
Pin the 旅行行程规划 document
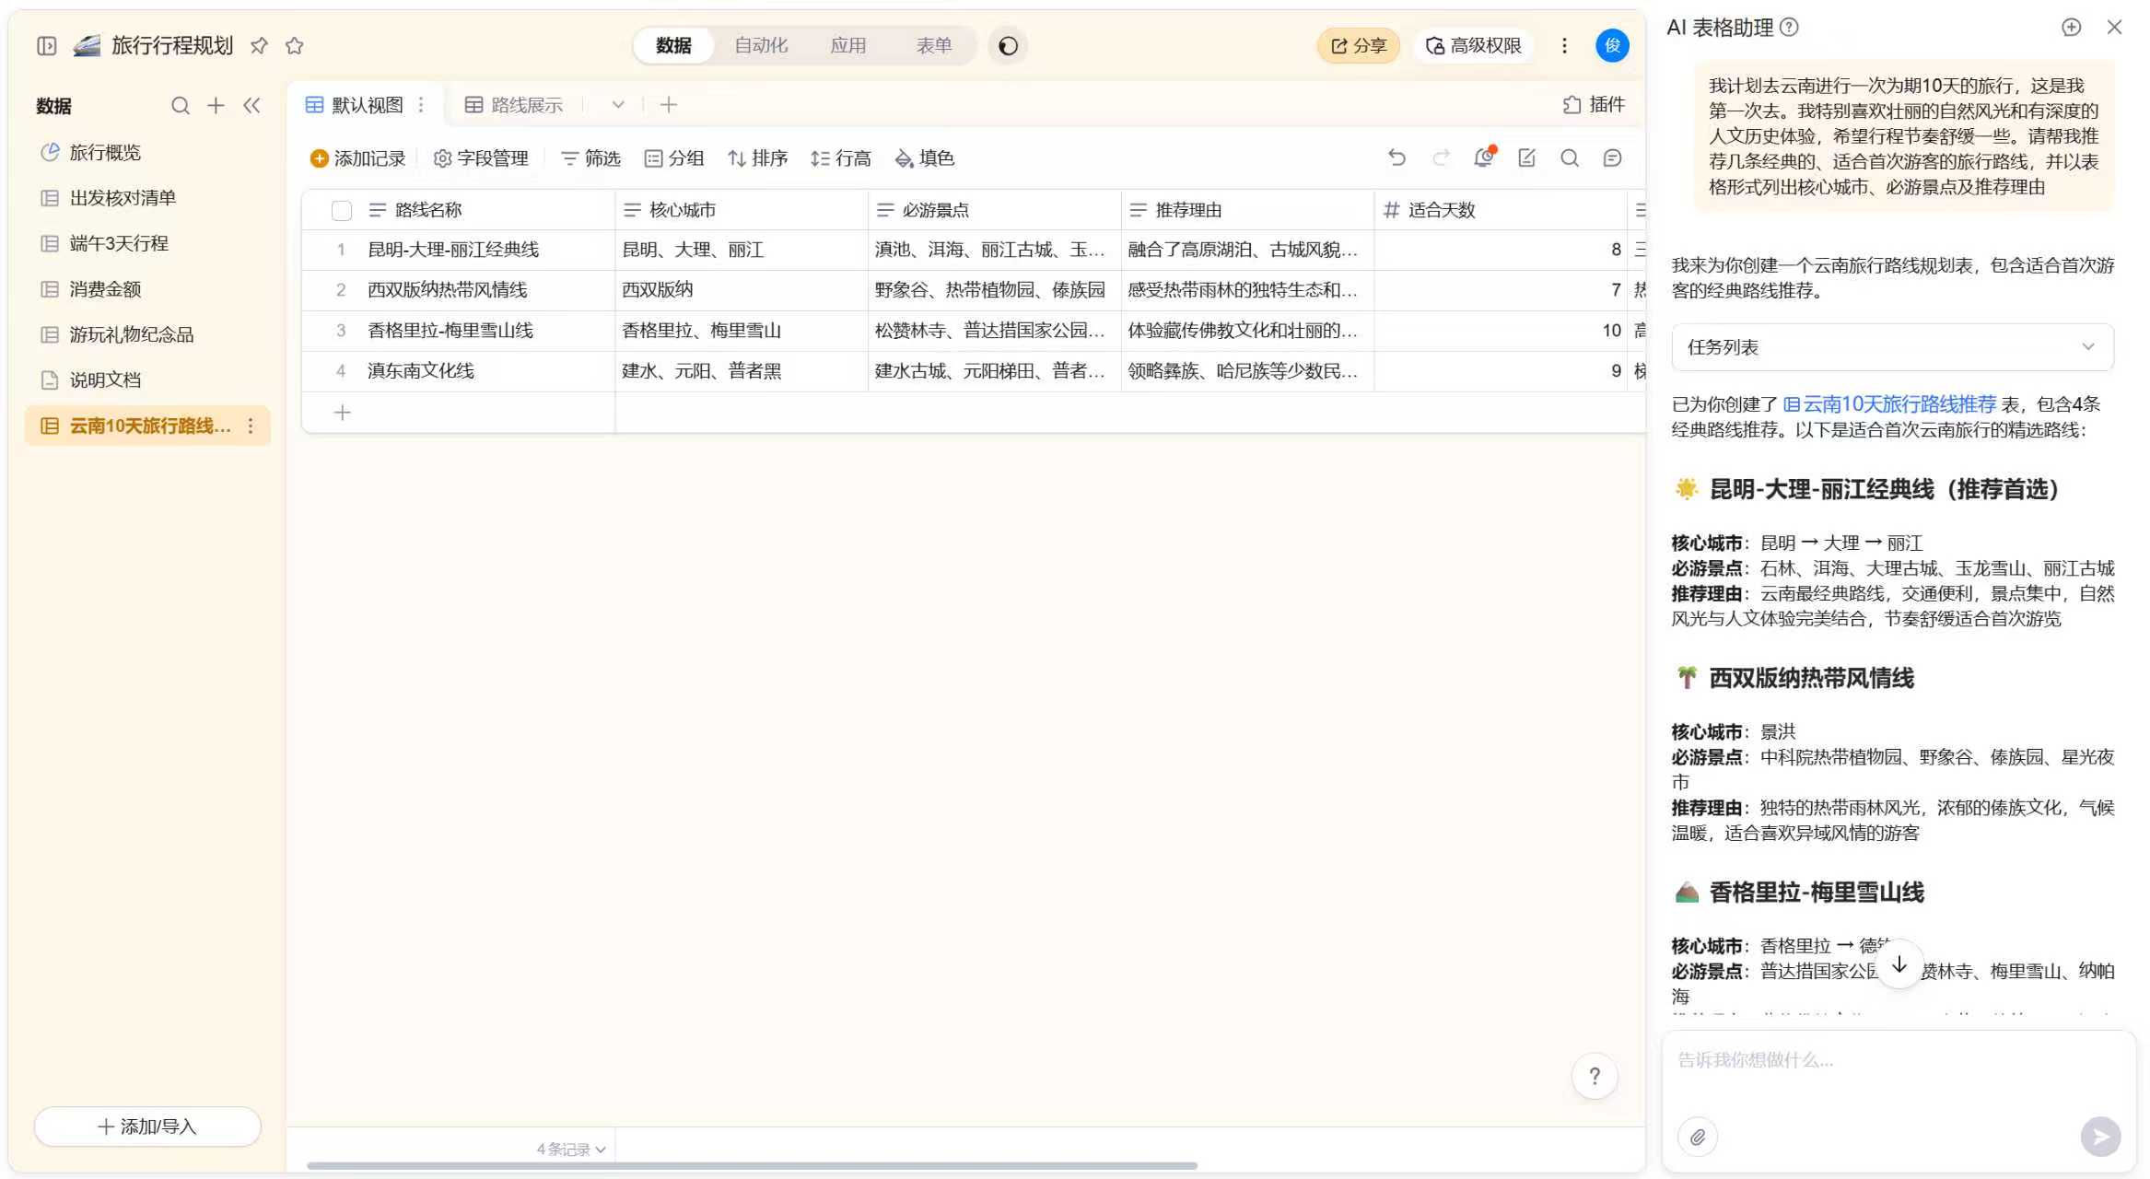[x=259, y=44]
